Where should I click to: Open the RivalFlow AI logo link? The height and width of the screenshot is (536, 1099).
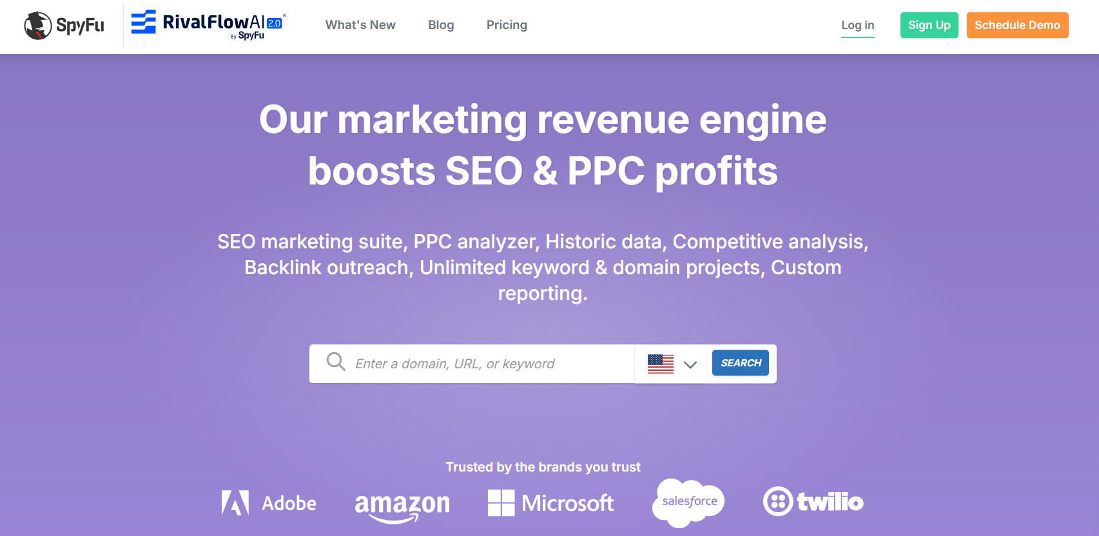coord(208,25)
